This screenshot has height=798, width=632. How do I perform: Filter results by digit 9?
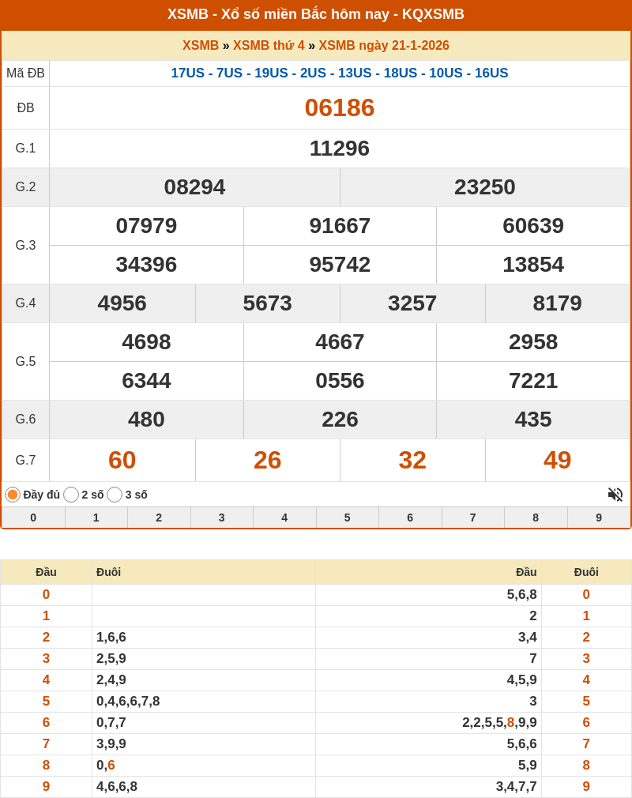[599, 518]
